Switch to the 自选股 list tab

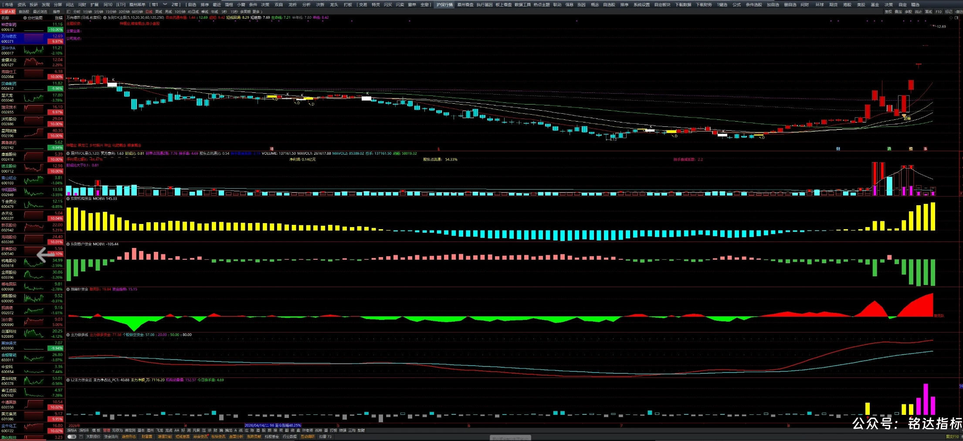pos(24,12)
